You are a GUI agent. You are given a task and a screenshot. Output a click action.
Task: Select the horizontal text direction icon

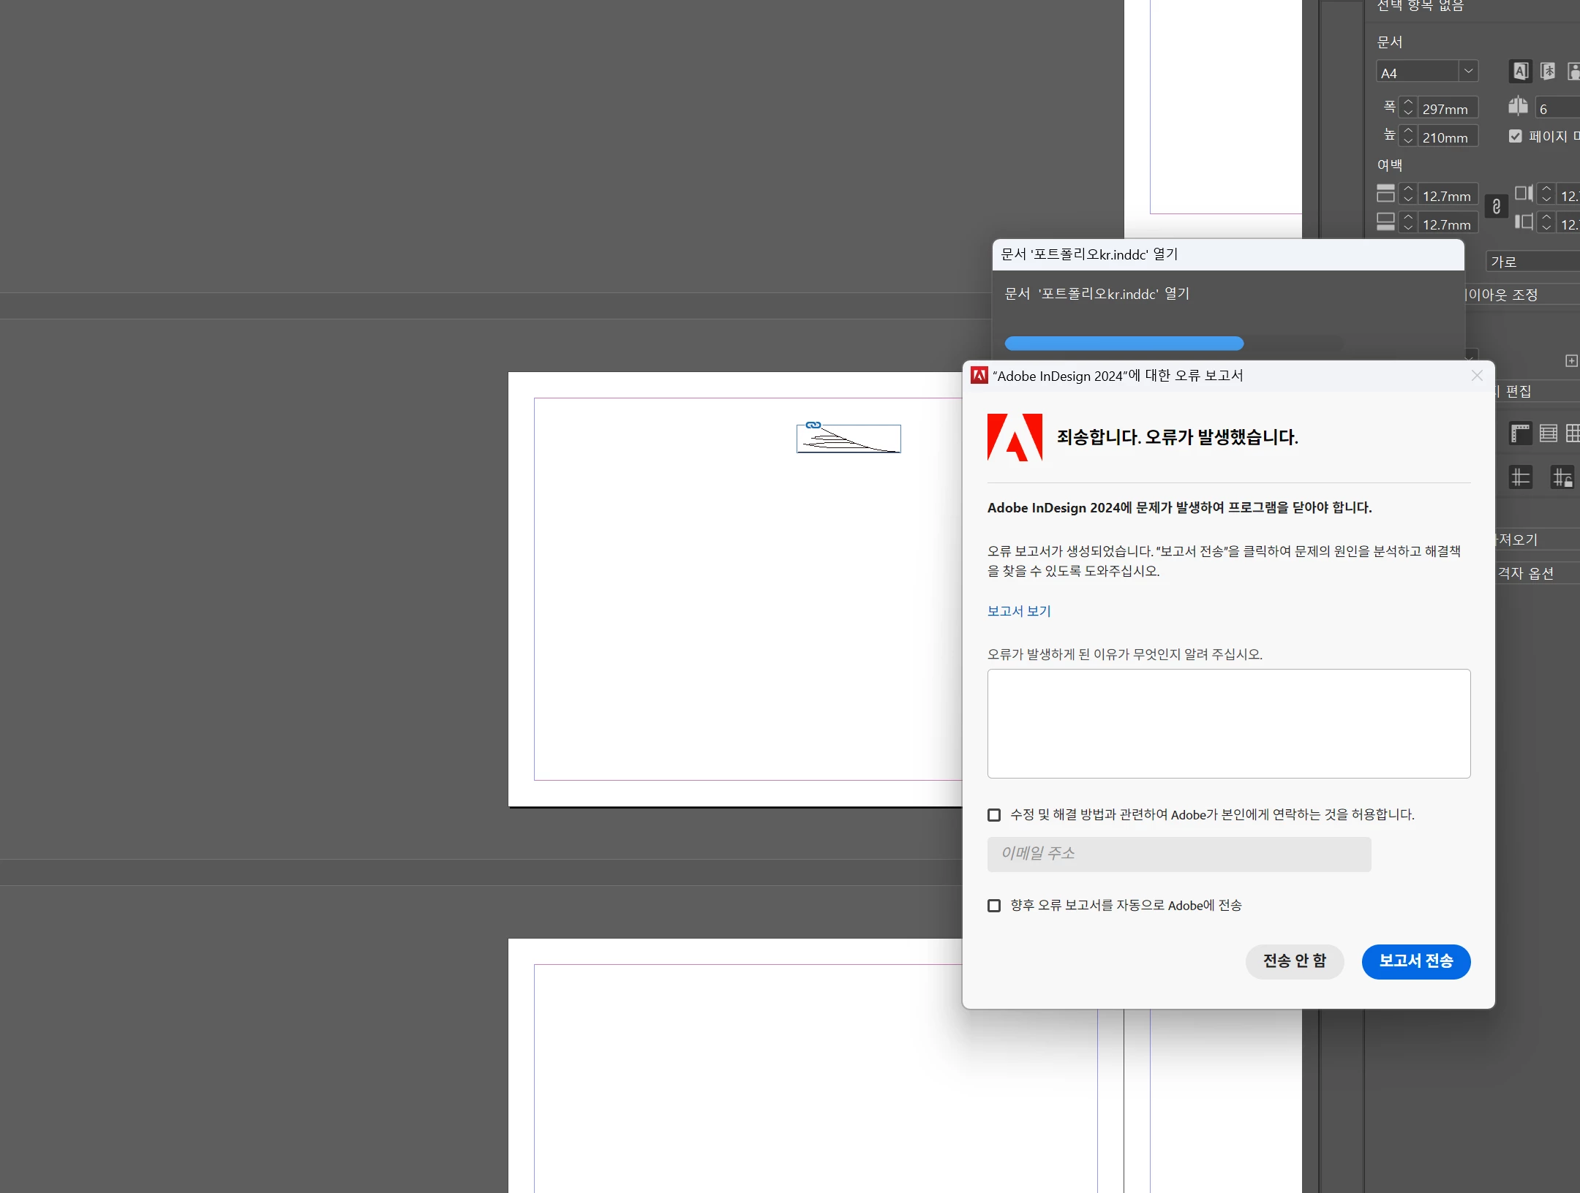pos(1520,71)
